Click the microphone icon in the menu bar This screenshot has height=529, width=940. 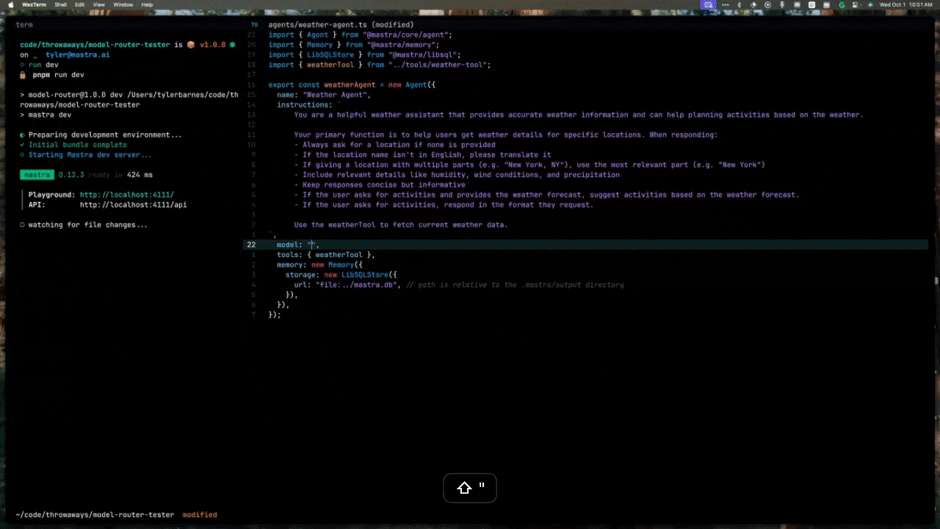click(782, 6)
